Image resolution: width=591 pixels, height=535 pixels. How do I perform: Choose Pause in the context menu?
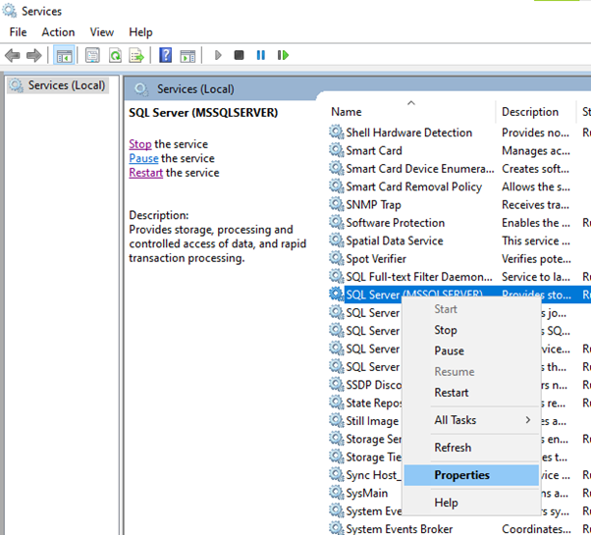(471, 350)
